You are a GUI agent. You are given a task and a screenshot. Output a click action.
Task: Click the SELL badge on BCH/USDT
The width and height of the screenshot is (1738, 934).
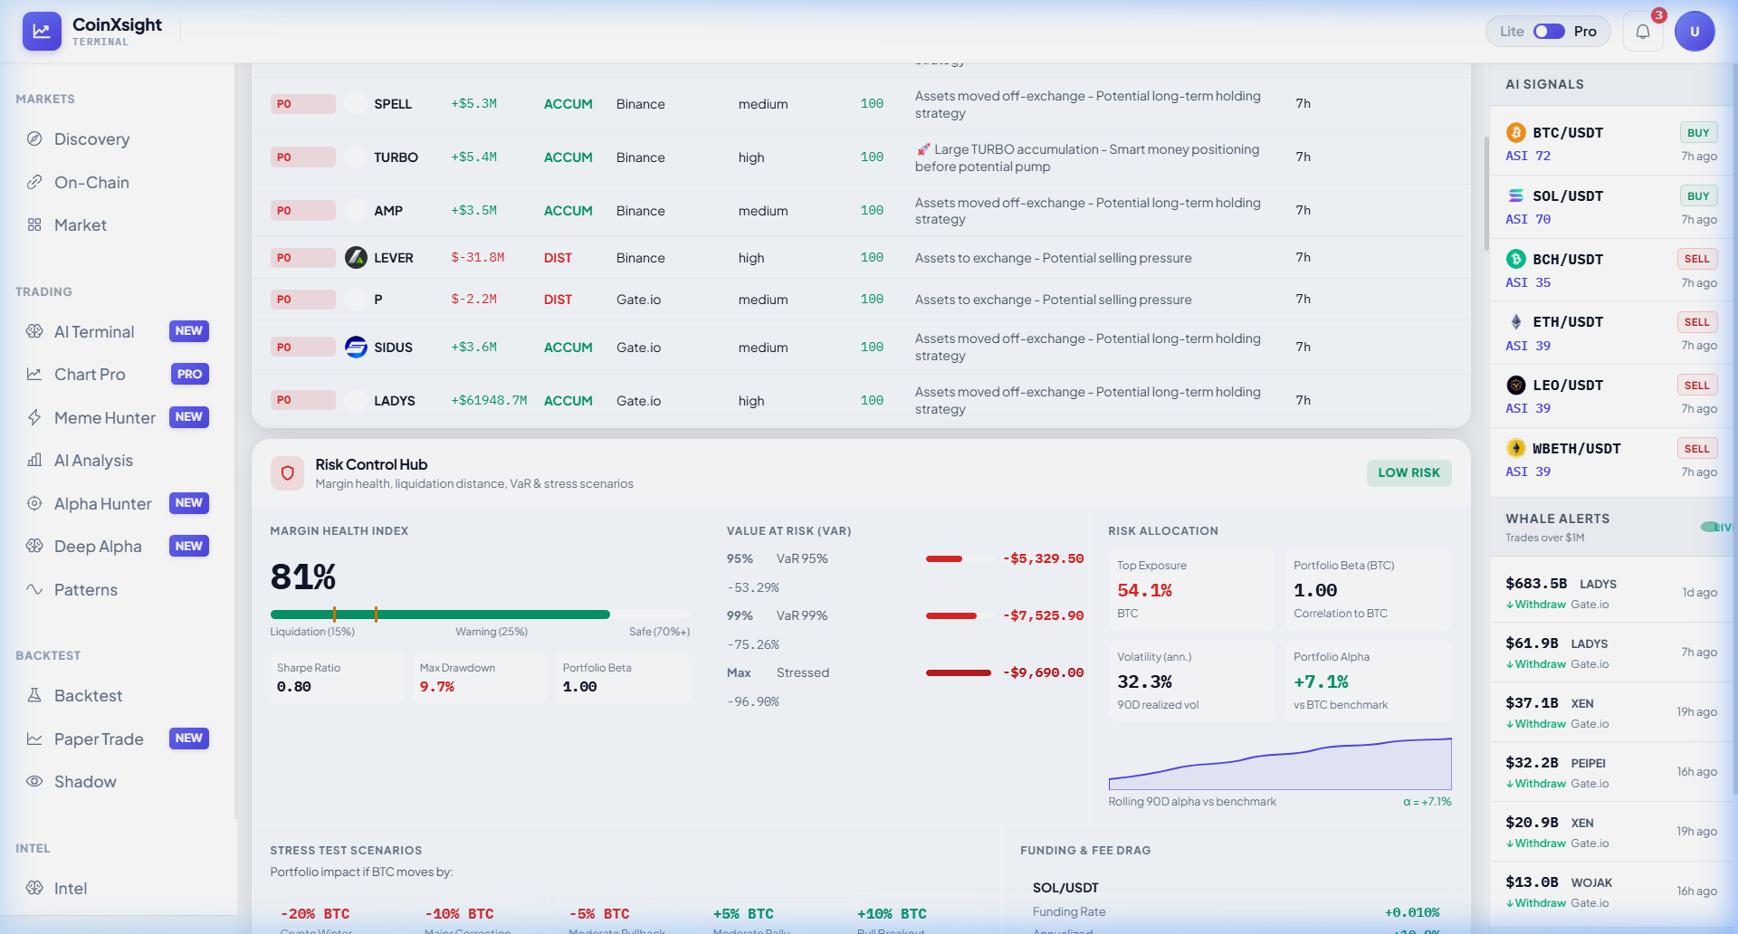point(1697,259)
